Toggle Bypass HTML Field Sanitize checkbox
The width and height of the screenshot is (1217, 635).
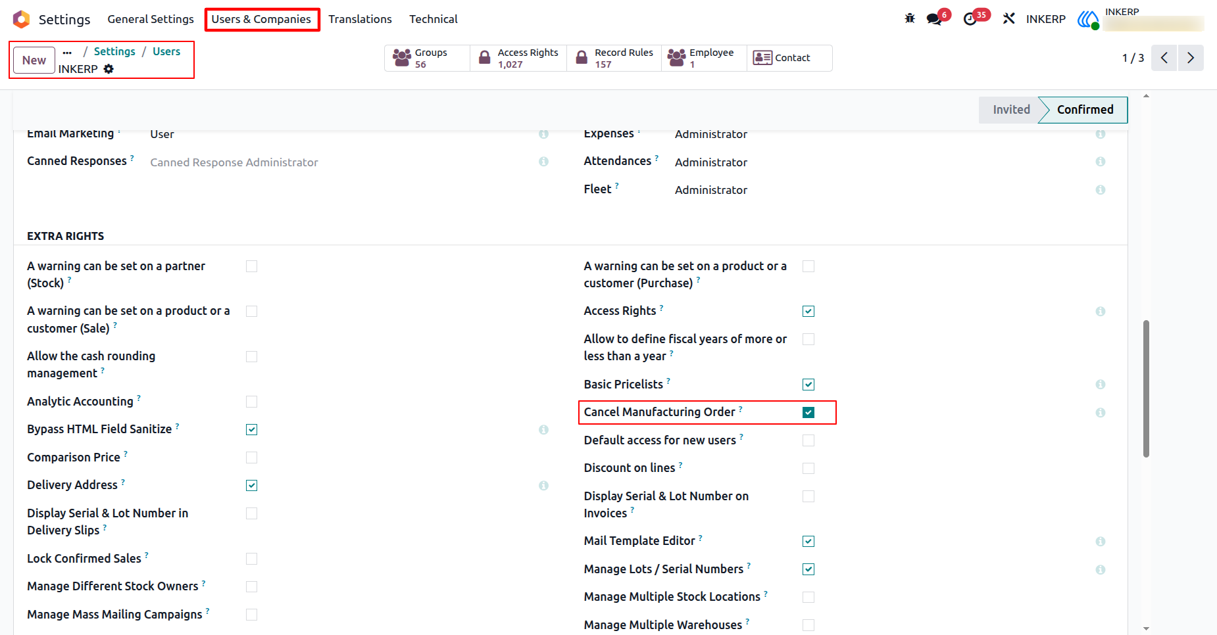pyautogui.click(x=251, y=430)
